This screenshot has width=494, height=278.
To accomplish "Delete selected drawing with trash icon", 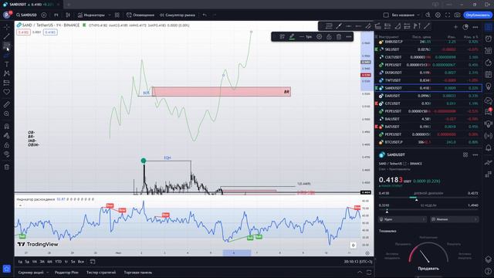I will [339, 37].
